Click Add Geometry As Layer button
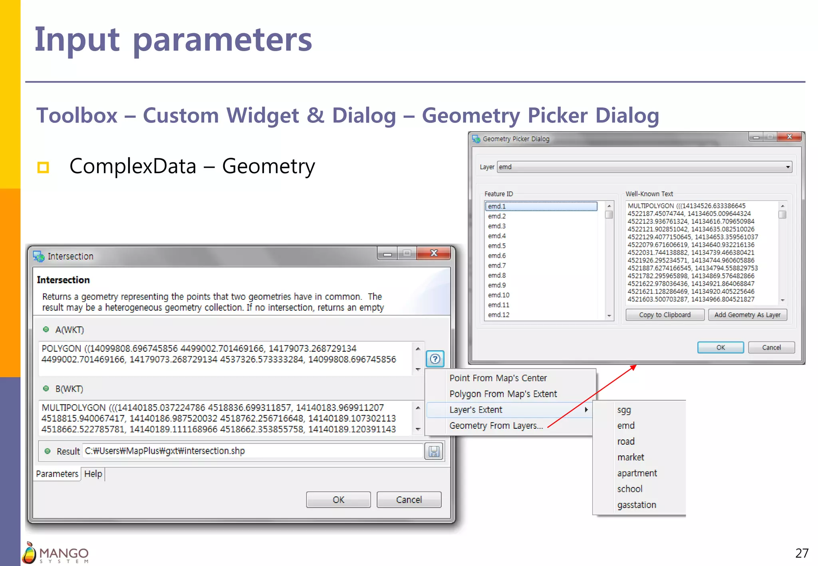Image resolution: width=818 pixels, height=566 pixels. point(747,315)
